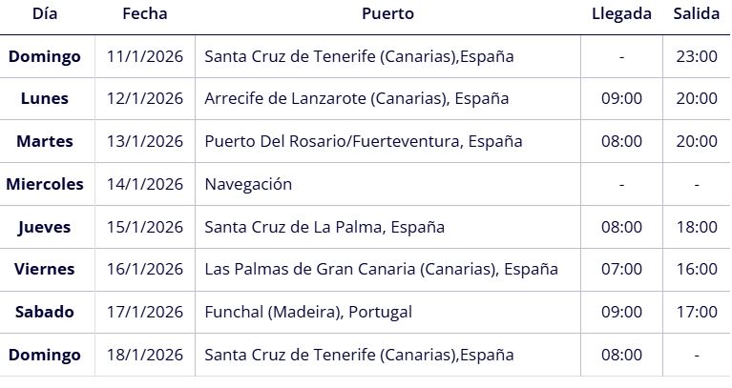732x388 pixels.
Task: Click the 23:00 departure time
Action: pyautogui.click(x=697, y=57)
